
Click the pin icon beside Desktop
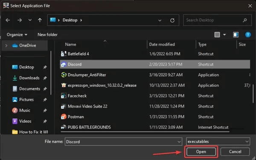coord(45,67)
